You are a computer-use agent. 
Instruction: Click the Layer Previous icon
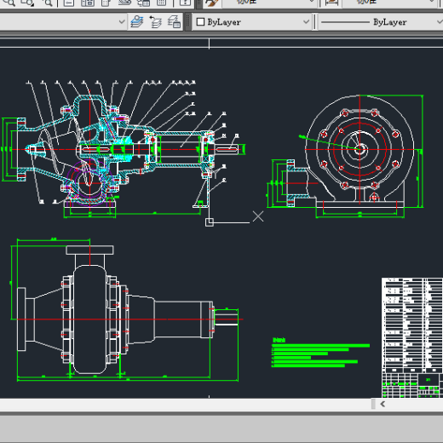pyautogui.click(x=155, y=22)
